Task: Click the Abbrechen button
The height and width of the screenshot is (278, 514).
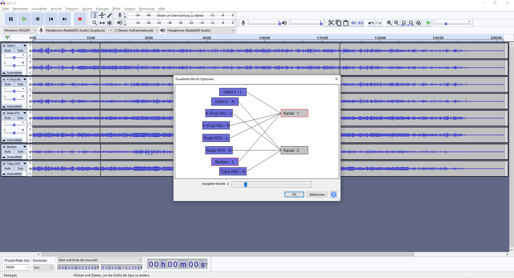Action: pos(317,195)
